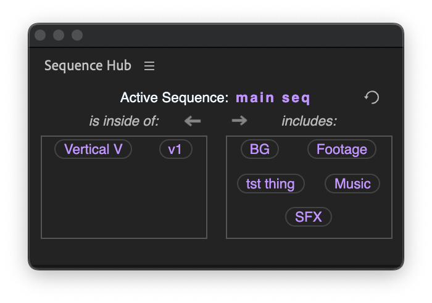Open the Sequence Hub panel menu icon
The width and height of the screenshot is (432, 303).
[149, 65]
